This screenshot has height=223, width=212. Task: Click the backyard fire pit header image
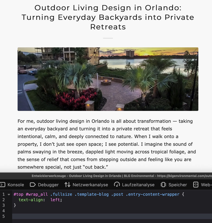tap(108, 79)
